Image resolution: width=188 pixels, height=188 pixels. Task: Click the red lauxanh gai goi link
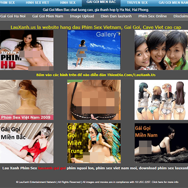click(x=52, y=168)
